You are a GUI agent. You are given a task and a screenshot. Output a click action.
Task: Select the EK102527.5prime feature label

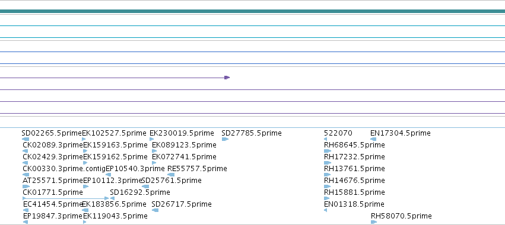(x=115, y=133)
